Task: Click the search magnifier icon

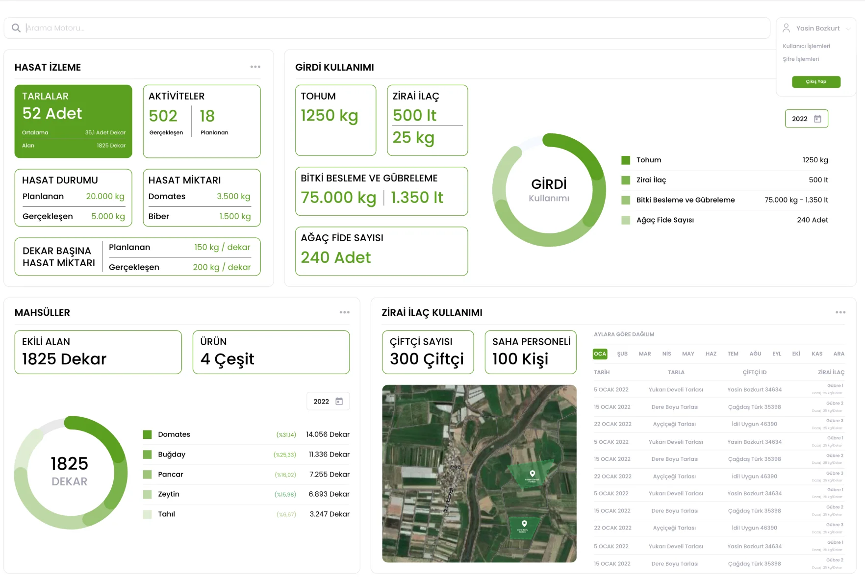Action: click(x=16, y=28)
